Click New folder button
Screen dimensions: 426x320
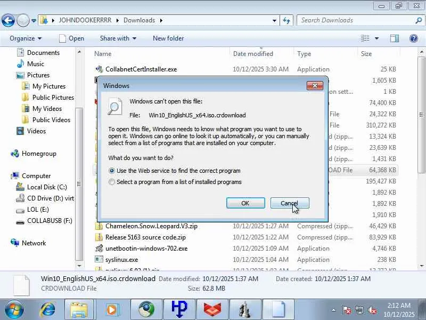168,38
